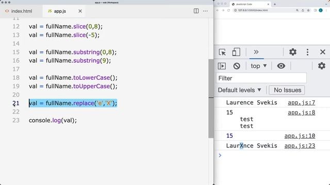Open the top context dropdown
This screenshot has height=185, width=330.
(x=259, y=66)
